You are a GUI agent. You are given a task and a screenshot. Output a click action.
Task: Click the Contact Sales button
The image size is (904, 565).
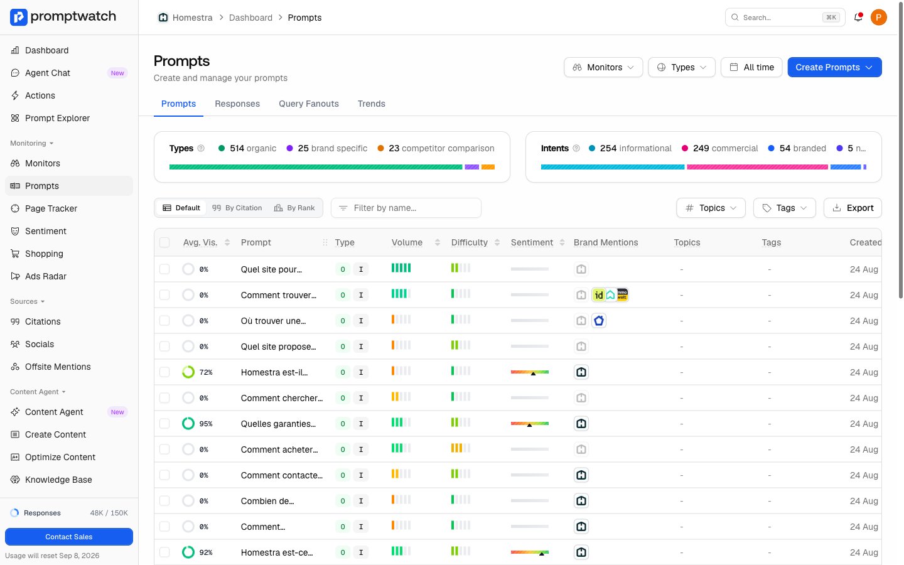pyautogui.click(x=69, y=537)
